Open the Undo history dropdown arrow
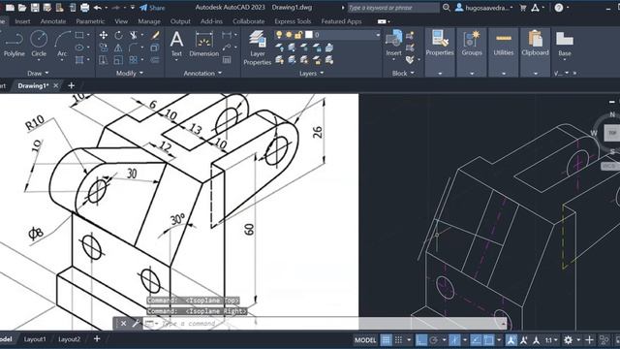The width and height of the screenshot is (620, 349). click(107, 8)
